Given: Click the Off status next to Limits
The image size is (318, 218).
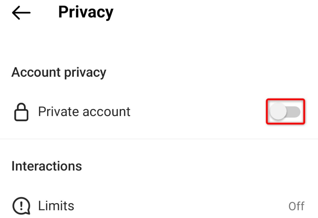Looking at the screenshot, I should (296, 206).
